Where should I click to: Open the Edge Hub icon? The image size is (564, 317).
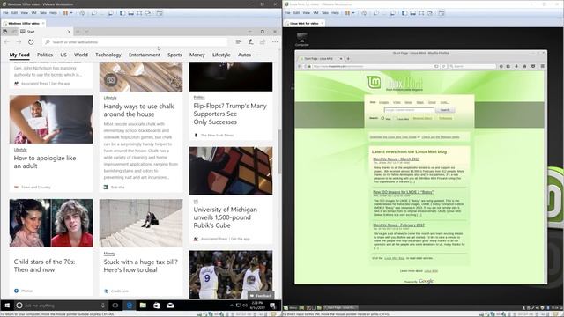tap(239, 42)
